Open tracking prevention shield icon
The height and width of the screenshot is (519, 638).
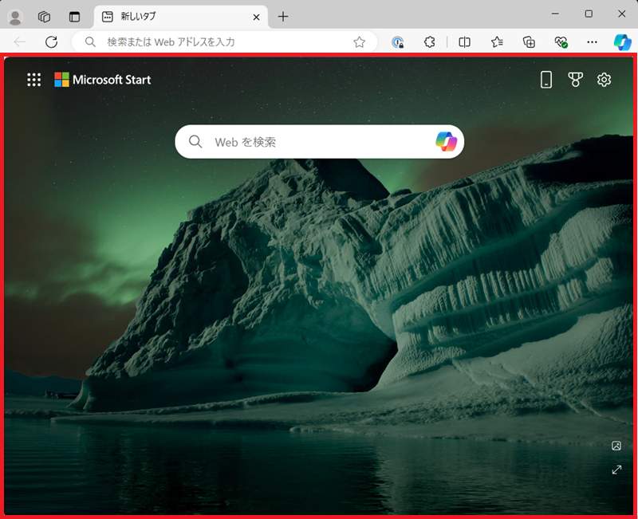(397, 42)
